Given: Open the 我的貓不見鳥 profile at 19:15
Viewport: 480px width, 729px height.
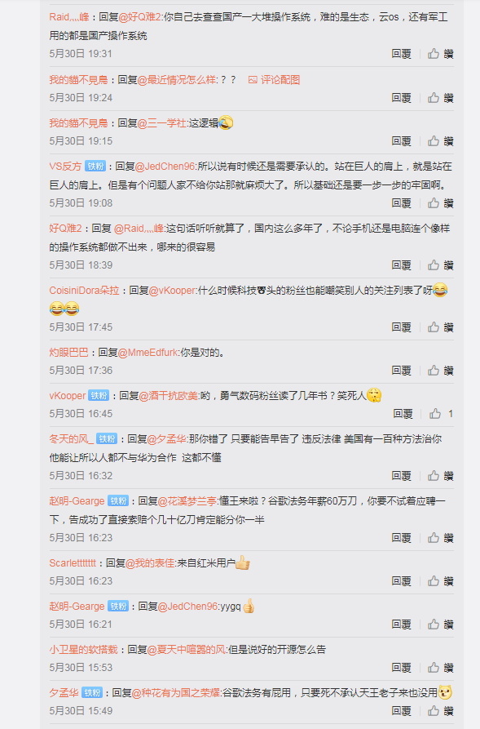Looking at the screenshot, I should pos(78,123).
